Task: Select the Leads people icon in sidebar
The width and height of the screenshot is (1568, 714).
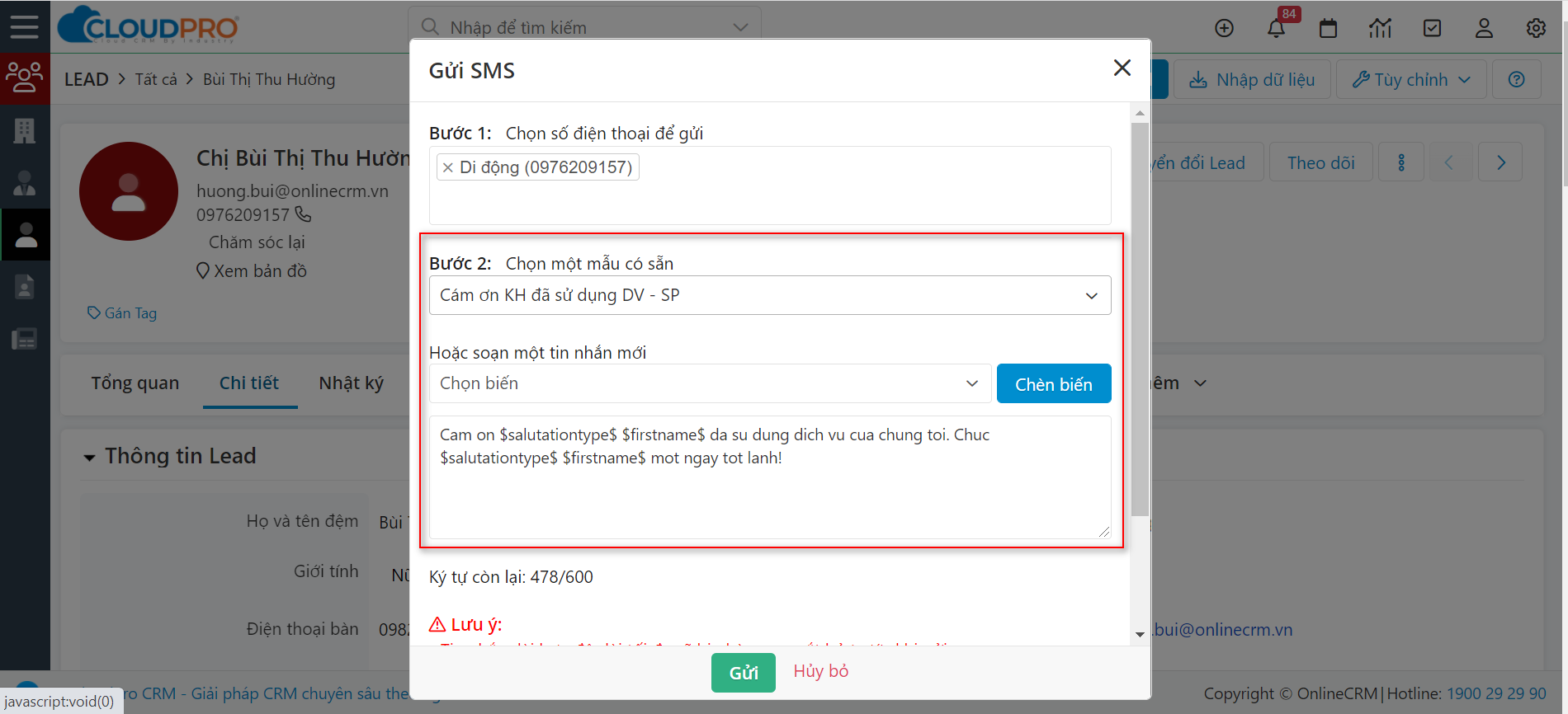Action: (25, 78)
